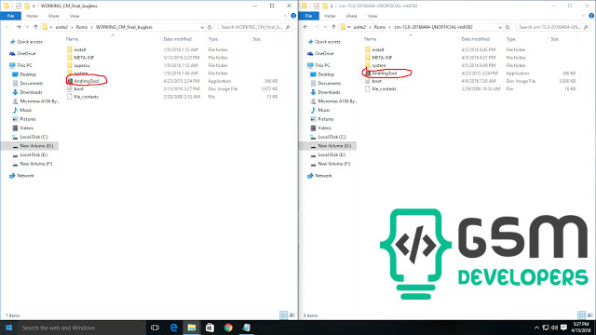This screenshot has height=335, width=596.
Task: Go back in left Explorer window
Action: coord(8,27)
